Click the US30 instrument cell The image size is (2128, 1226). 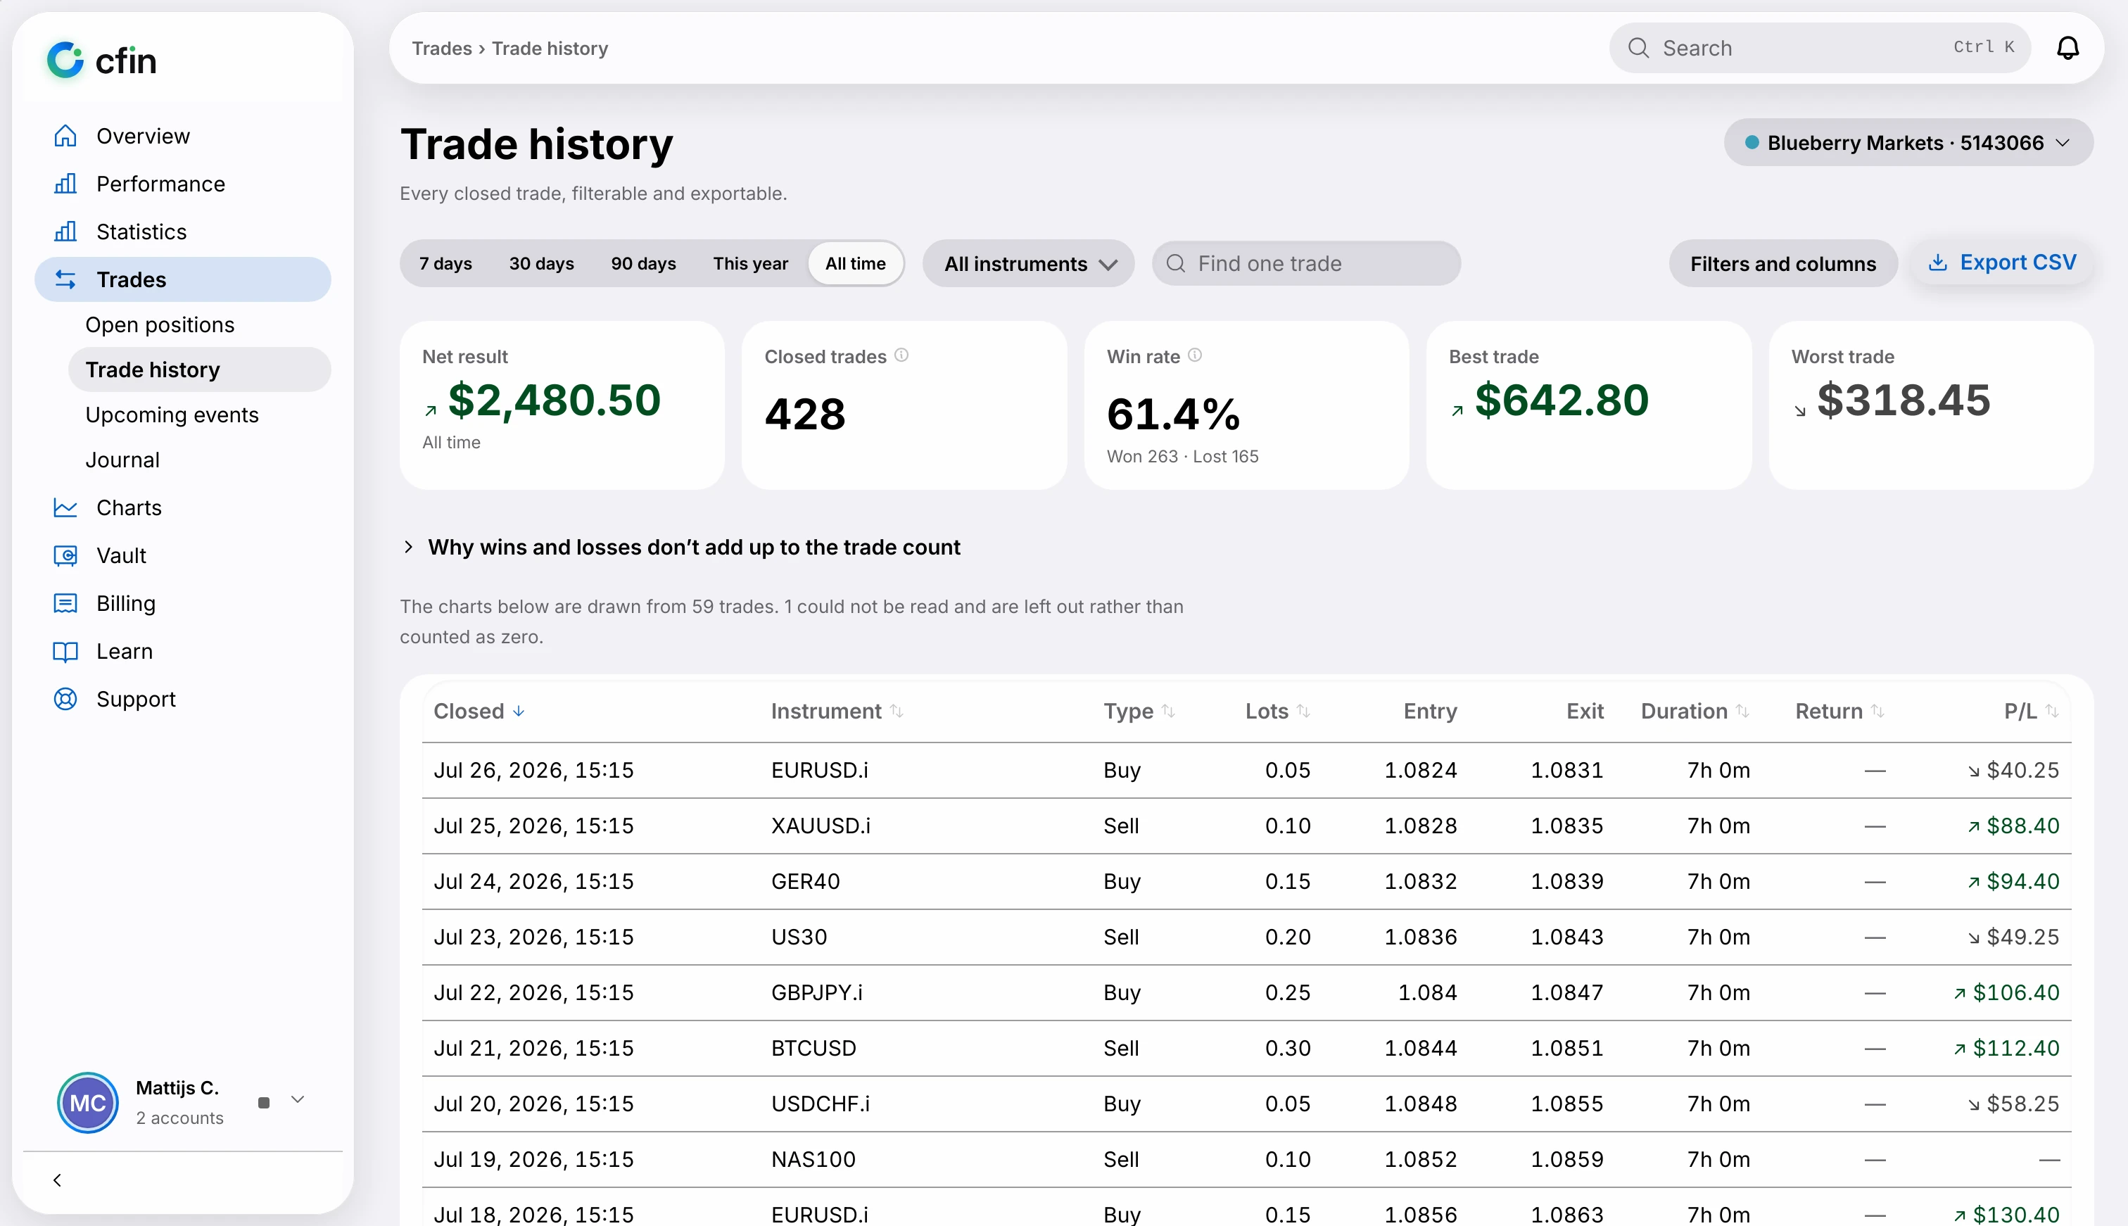click(799, 937)
